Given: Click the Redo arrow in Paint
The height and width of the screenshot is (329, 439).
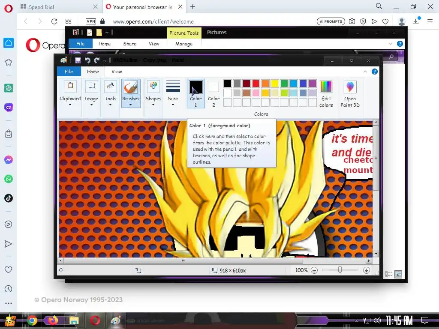Looking at the screenshot, I should tap(96, 60).
